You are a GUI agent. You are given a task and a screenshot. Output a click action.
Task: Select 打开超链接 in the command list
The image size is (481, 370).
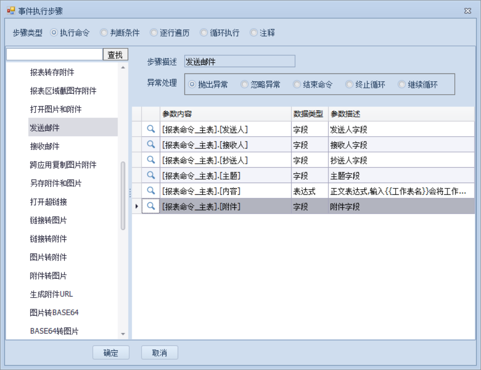pos(48,202)
